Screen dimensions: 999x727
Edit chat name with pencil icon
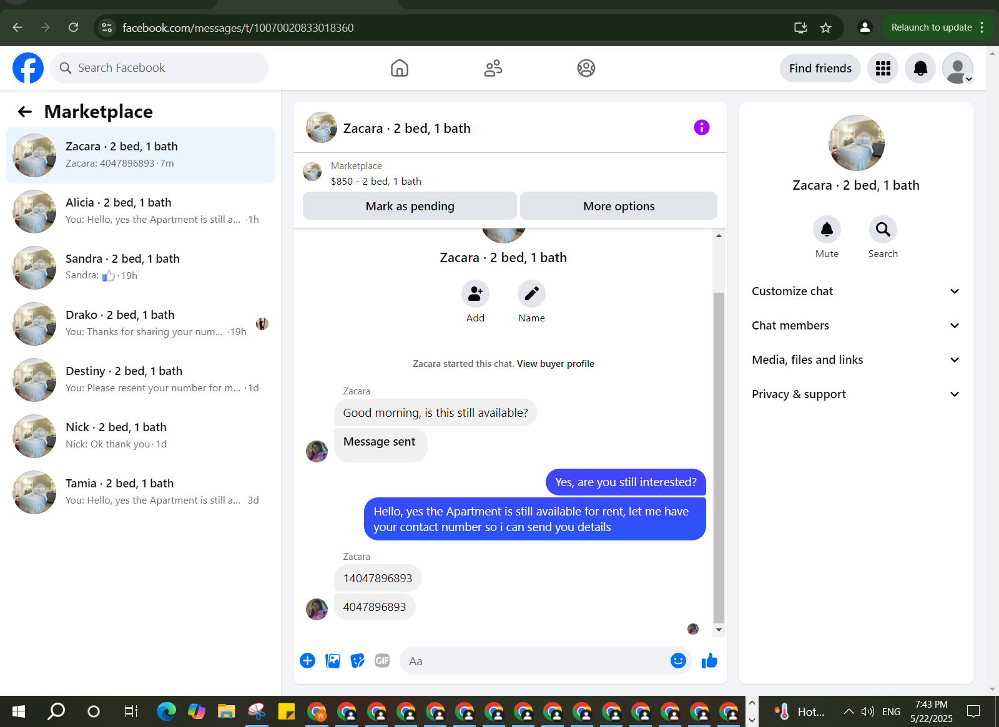(x=531, y=294)
